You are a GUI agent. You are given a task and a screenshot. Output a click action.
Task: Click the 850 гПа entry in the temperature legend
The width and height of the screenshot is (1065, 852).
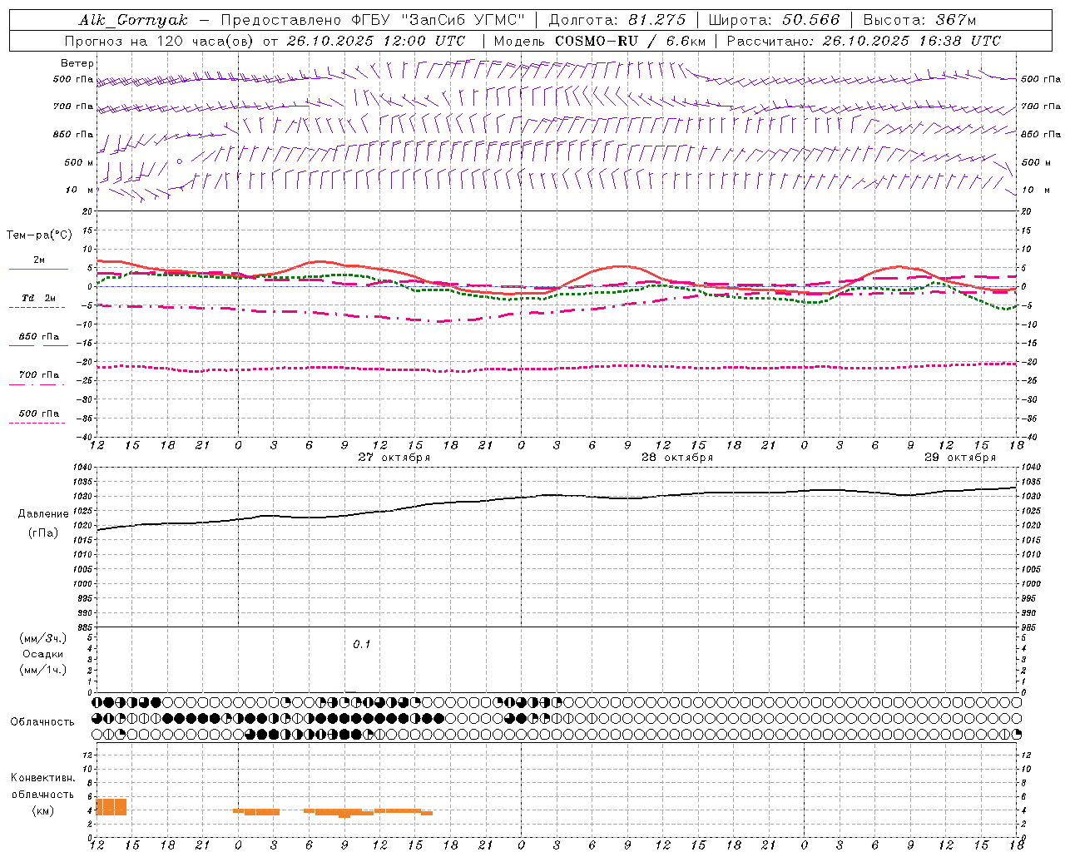point(39,337)
